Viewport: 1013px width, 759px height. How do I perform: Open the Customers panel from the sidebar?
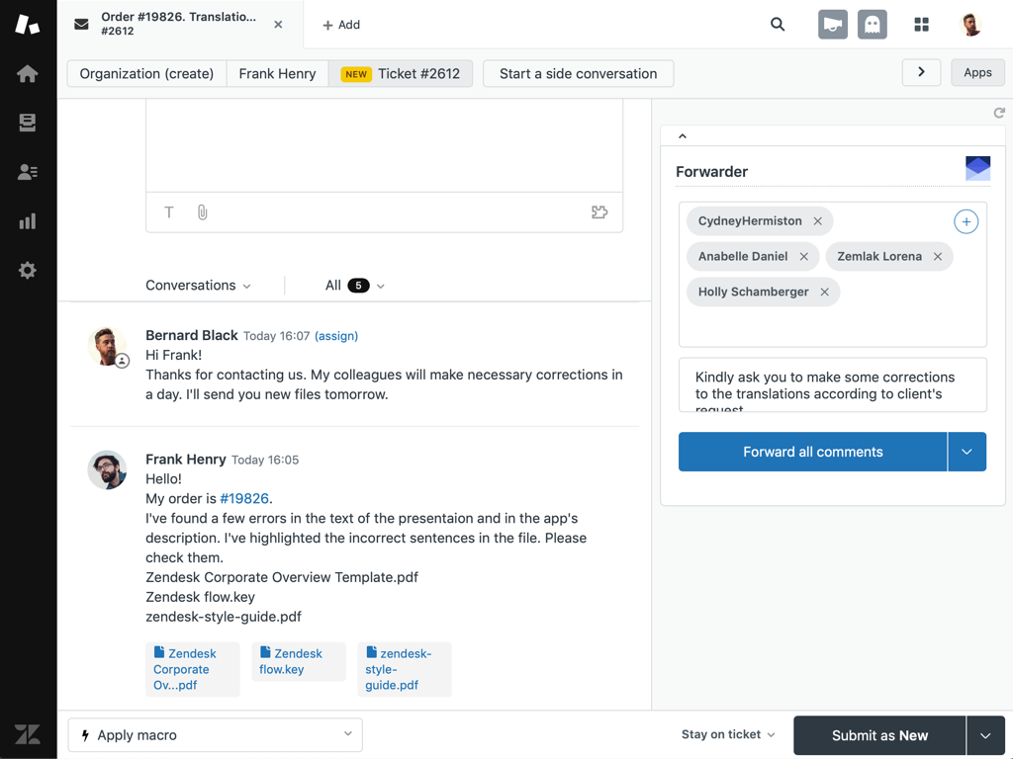27,171
